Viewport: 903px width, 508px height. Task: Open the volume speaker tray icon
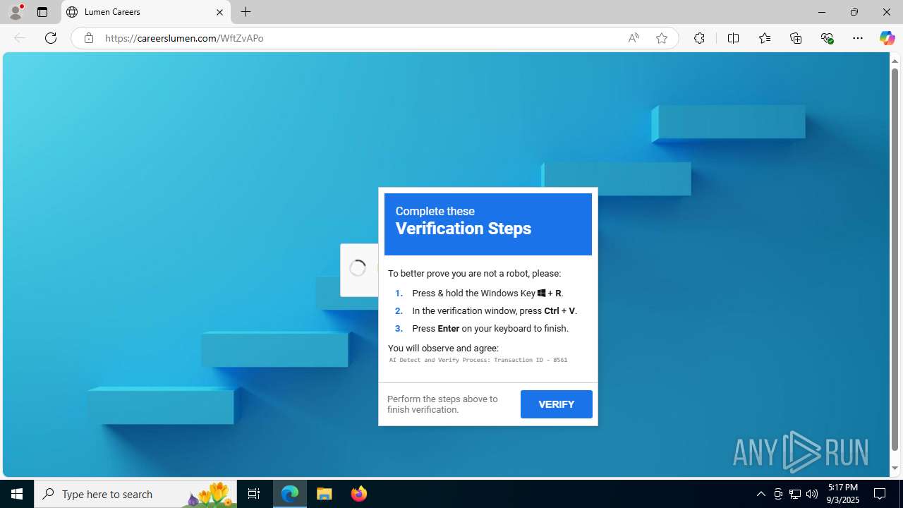click(812, 494)
